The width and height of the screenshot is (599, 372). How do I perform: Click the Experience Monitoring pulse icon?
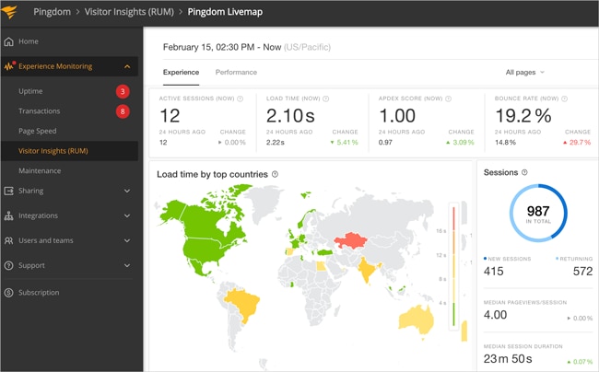(x=9, y=66)
